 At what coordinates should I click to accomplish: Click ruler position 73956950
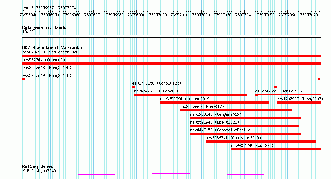50,15
